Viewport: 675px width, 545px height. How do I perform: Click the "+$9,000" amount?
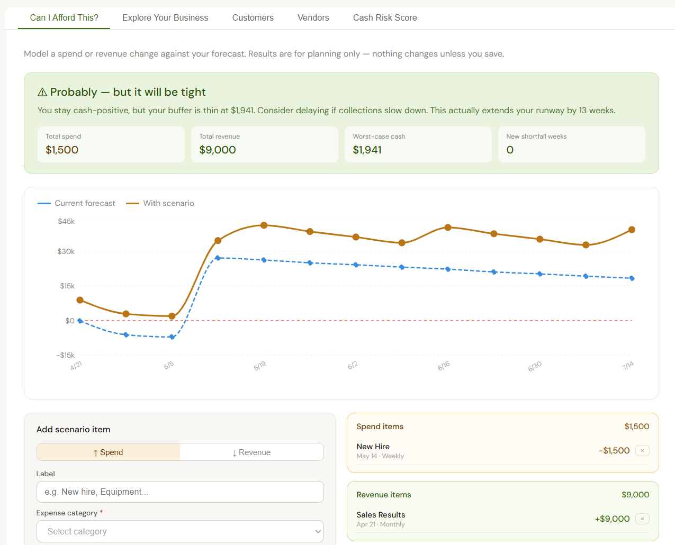(x=613, y=519)
